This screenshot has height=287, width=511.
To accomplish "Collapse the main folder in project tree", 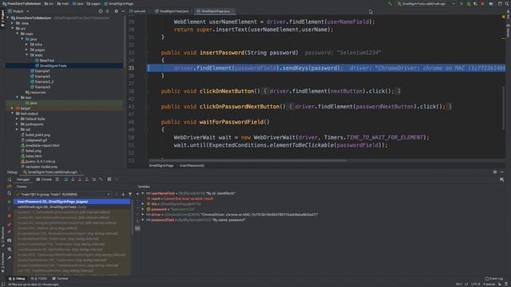I will pyautogui.click(x=18, y=33).
